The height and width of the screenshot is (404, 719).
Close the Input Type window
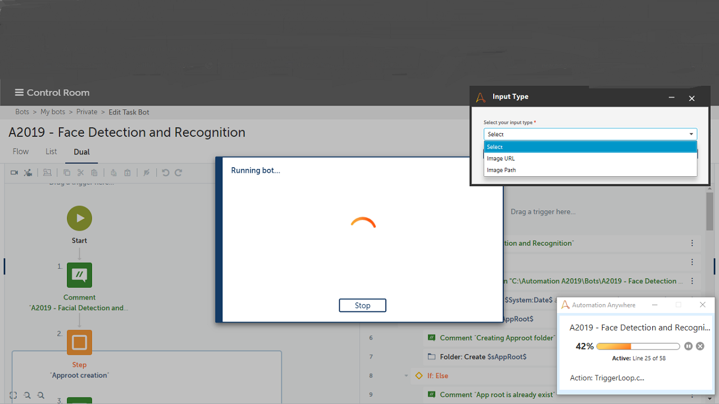click(x=692, y=98)
